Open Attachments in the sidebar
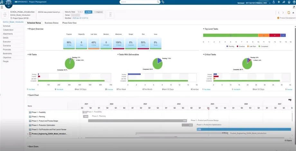 point(8,34)
